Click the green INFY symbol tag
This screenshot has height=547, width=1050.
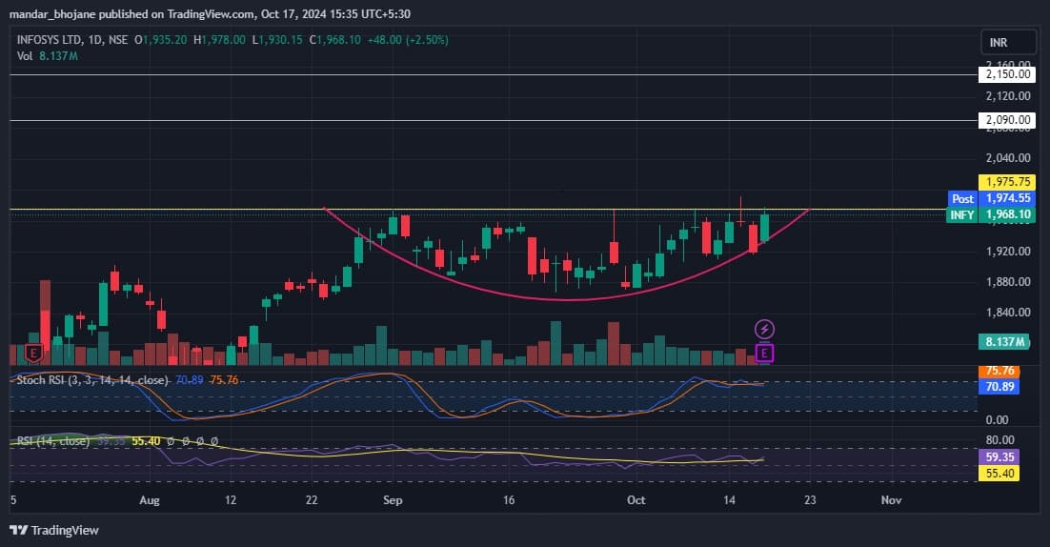point(962,215)
